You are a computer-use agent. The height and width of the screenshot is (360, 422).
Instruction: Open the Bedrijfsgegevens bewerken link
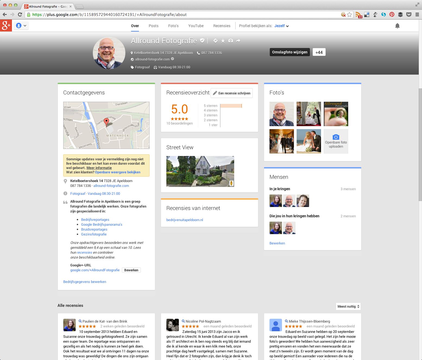pos(85,282)
